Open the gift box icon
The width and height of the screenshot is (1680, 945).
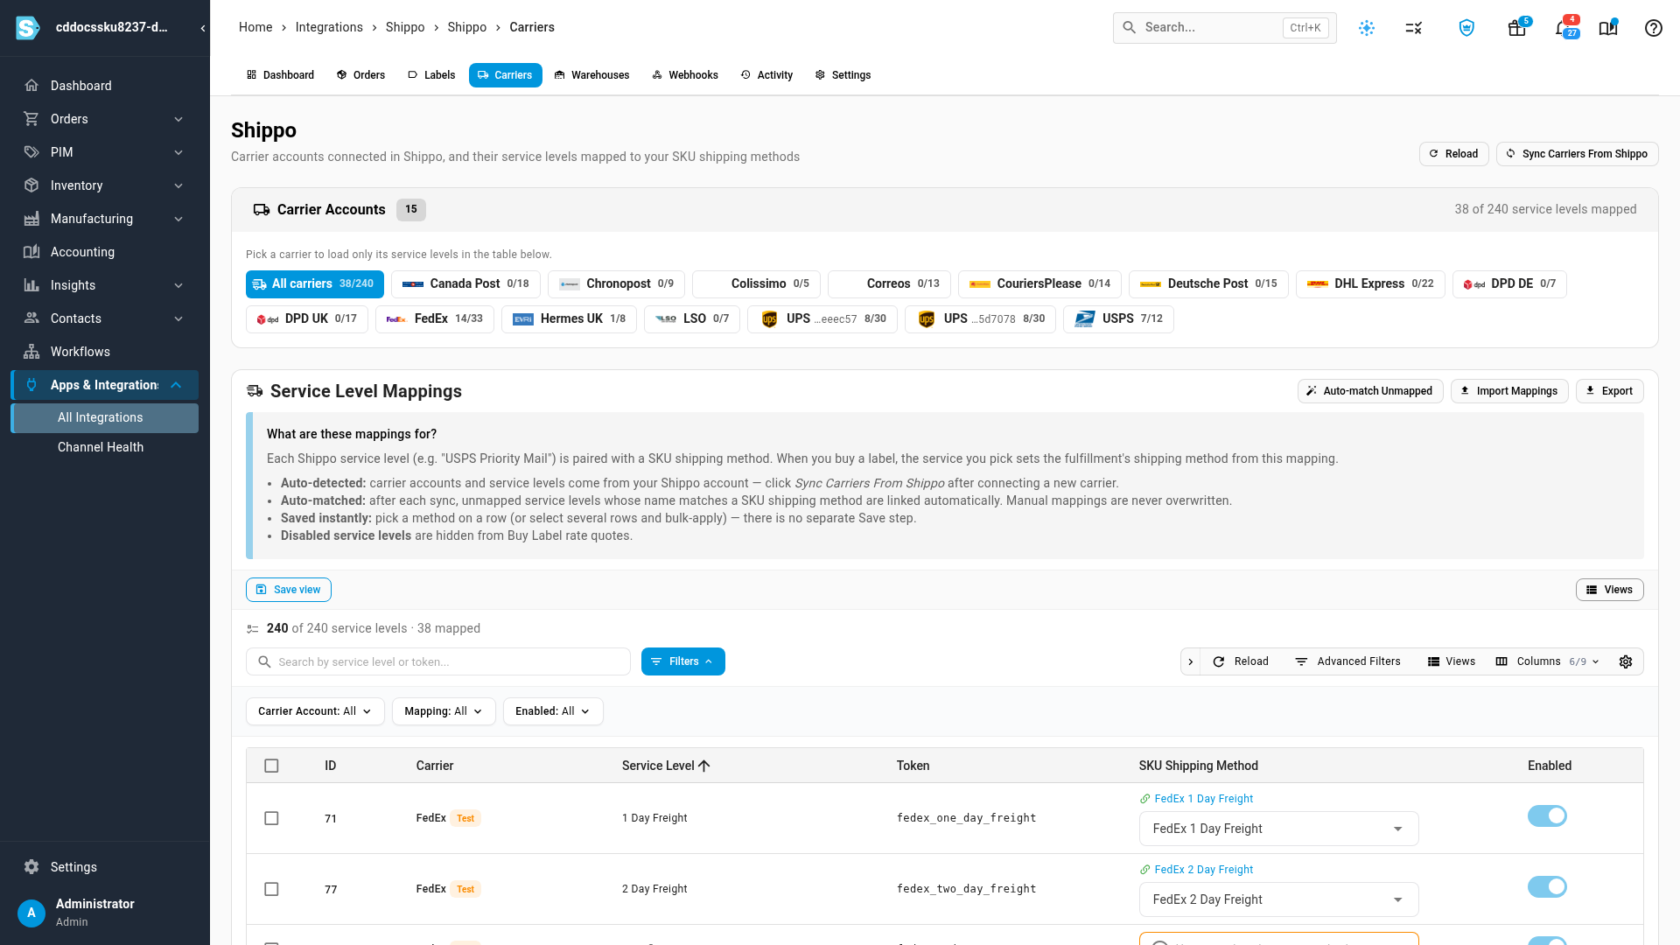click(x=1517, y=28)
